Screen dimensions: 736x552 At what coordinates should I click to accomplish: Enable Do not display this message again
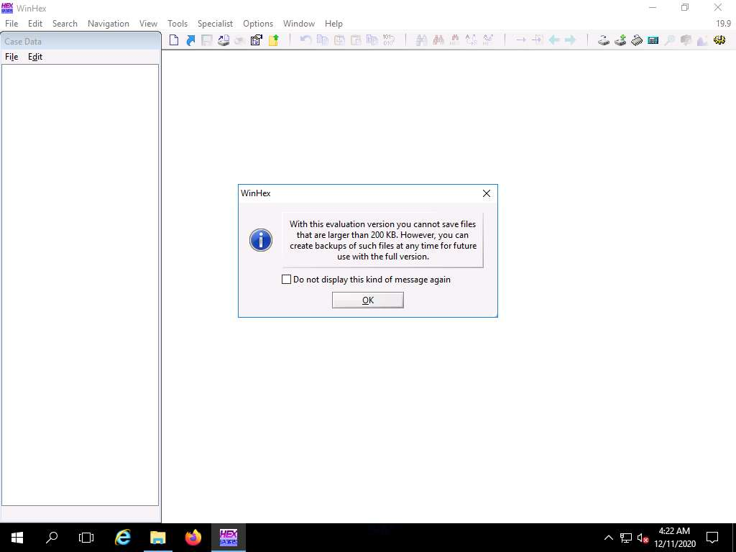click(286, 280)
